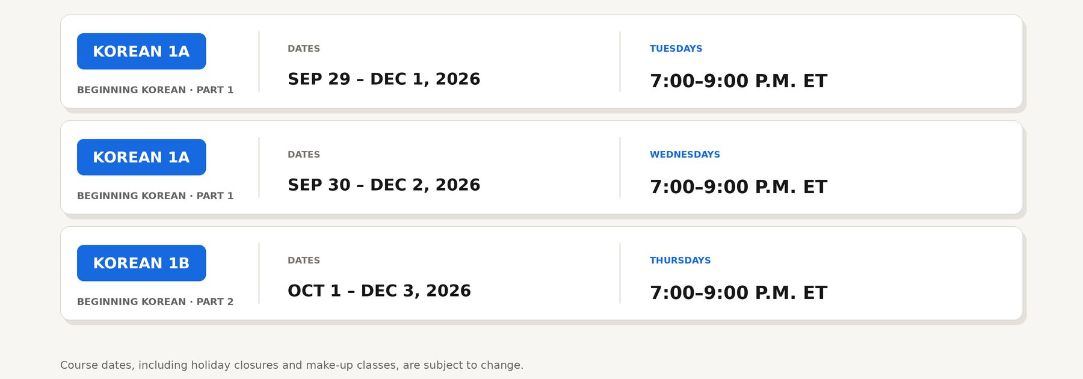Select the TUESDAYS label
This screenshot has height=379, width=1083.
coord(676,49)
